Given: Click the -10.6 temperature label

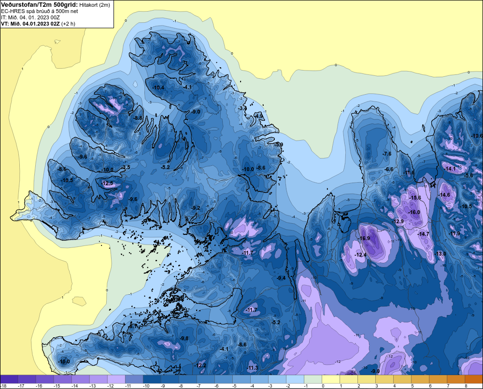Looking at the screenshot, I should [477, 136].
